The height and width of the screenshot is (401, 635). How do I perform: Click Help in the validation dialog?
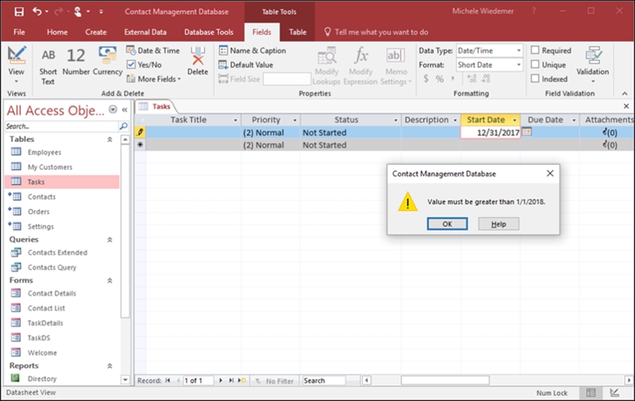tap(499, 224)
